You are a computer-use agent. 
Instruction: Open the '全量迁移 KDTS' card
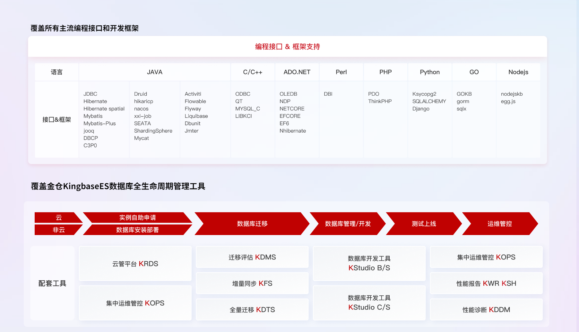(252, 310)
